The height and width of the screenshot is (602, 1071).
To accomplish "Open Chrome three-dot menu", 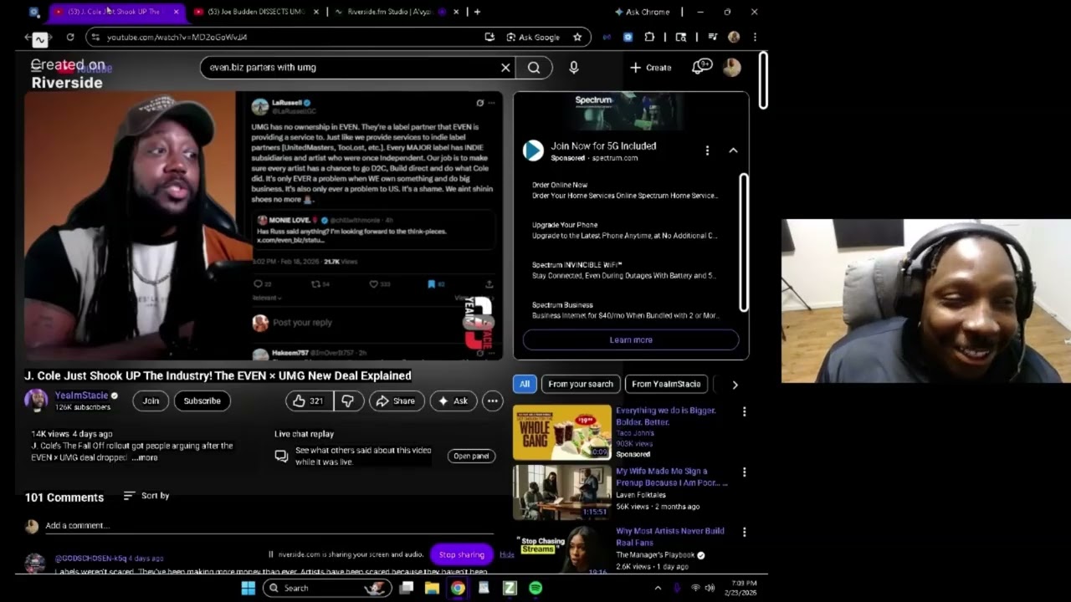I will coord(755,37).
